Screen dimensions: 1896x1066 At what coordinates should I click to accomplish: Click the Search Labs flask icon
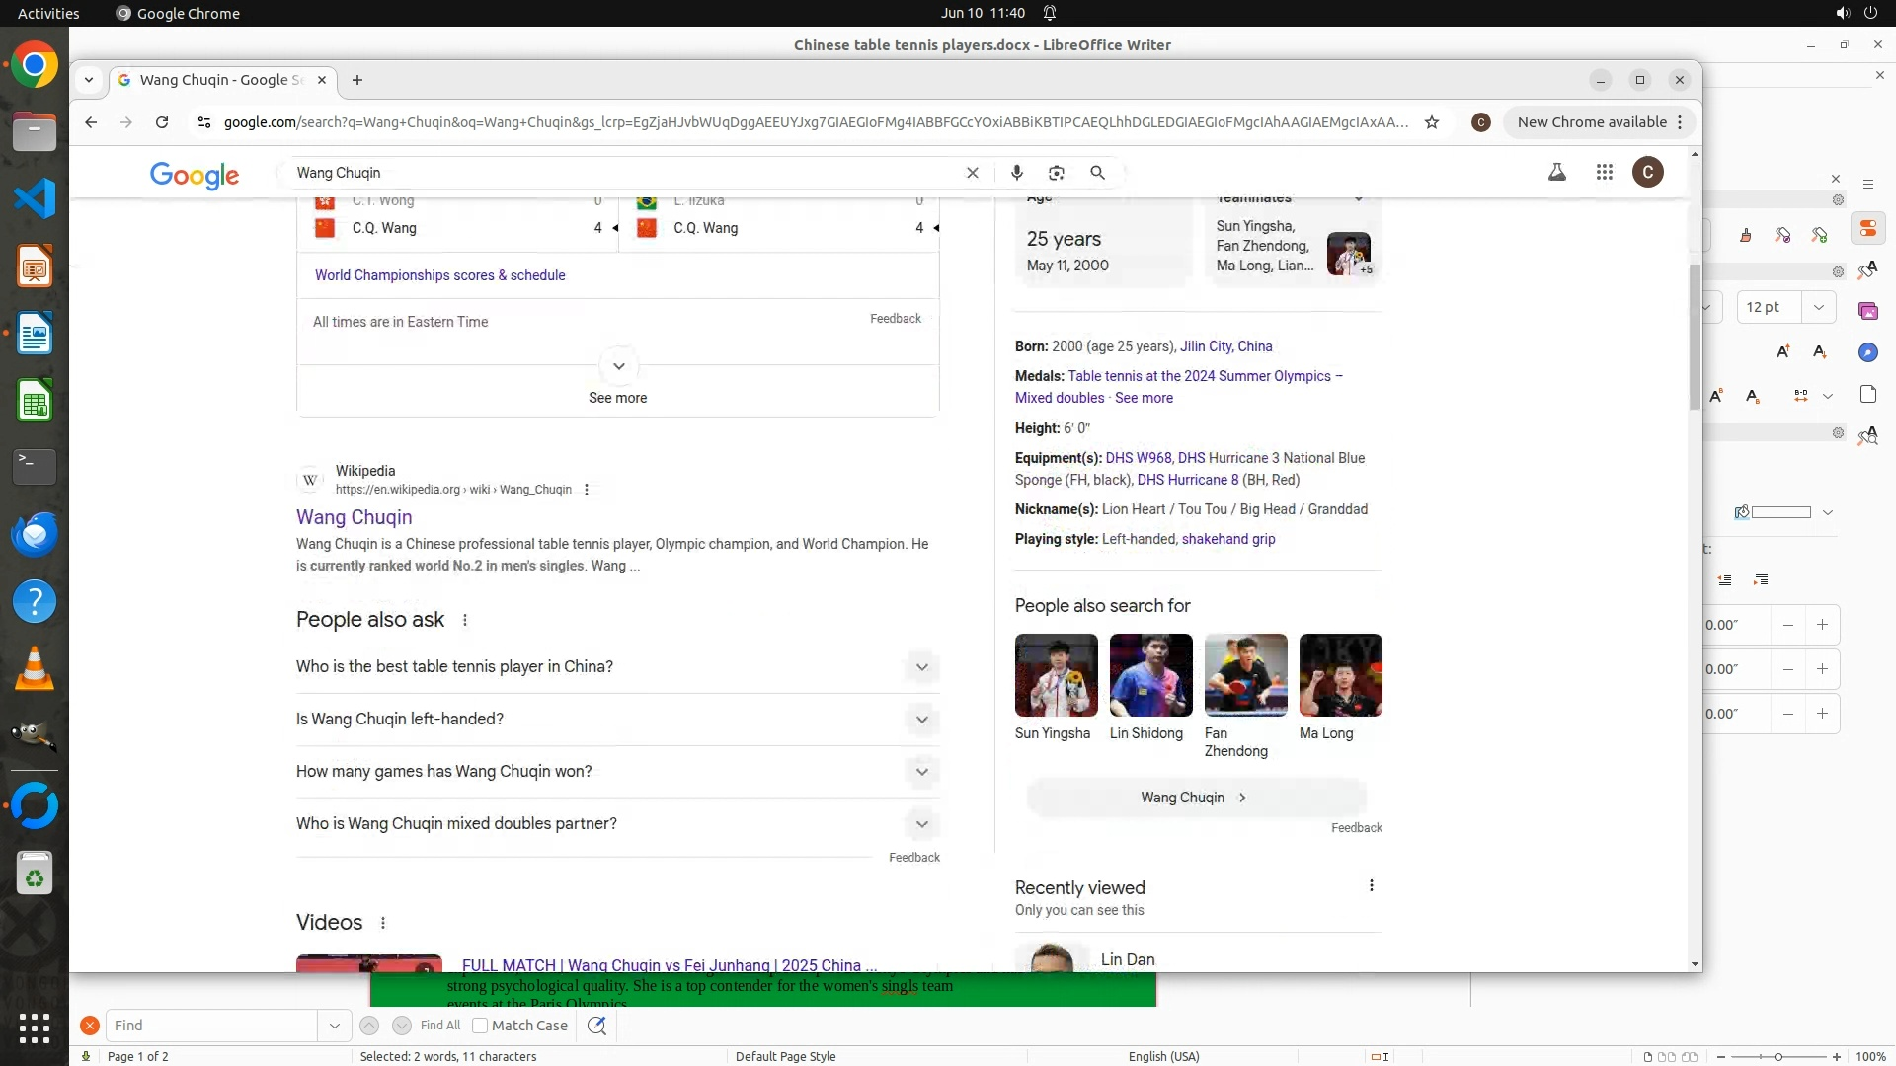tap(1556, 173)
